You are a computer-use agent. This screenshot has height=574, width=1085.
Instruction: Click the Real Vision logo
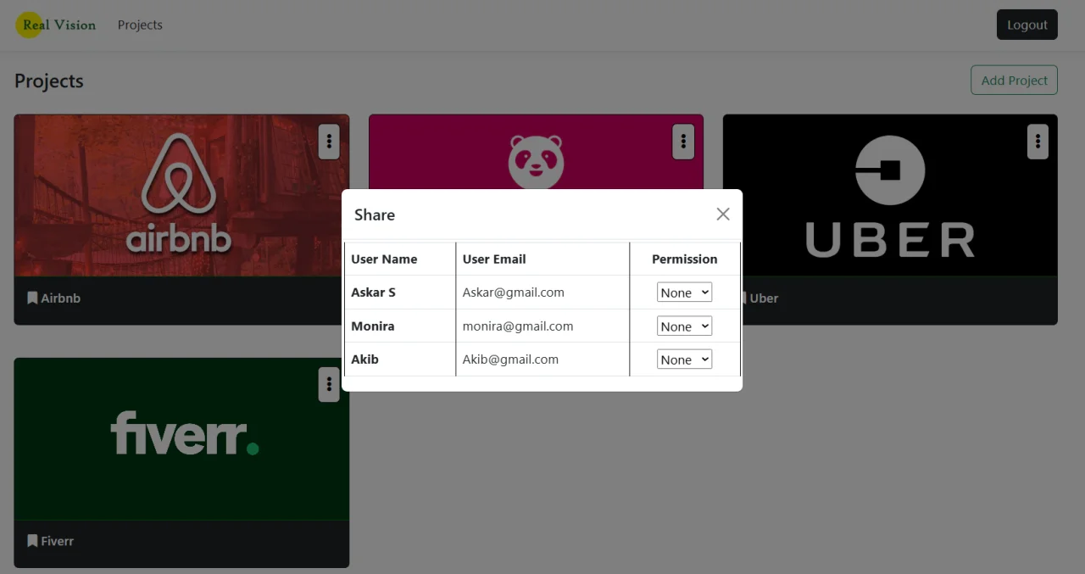point(56,25)
